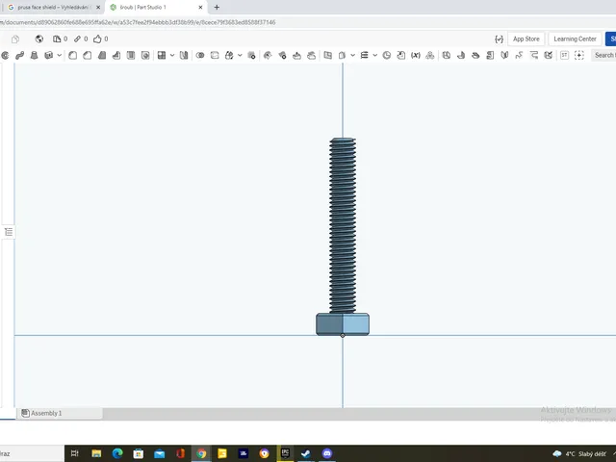Click the browser address bar URL
This screenshot has height=462, width=616.
point(138,22)
